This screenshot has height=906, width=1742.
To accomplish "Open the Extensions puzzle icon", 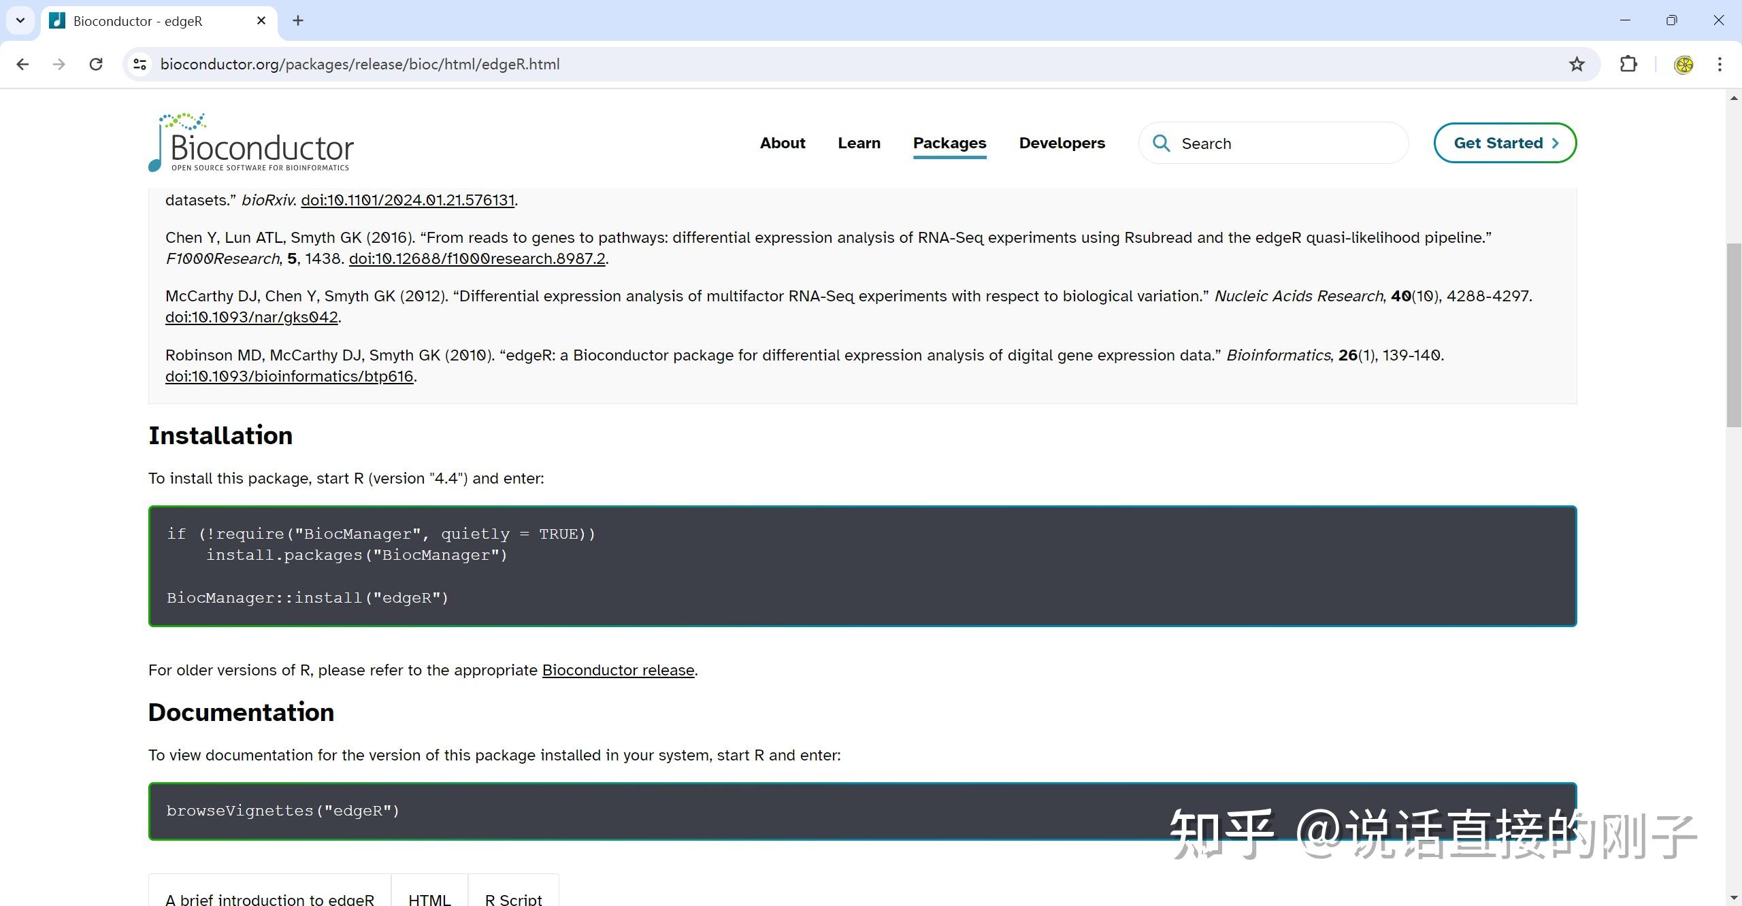I will point(1628,64).
